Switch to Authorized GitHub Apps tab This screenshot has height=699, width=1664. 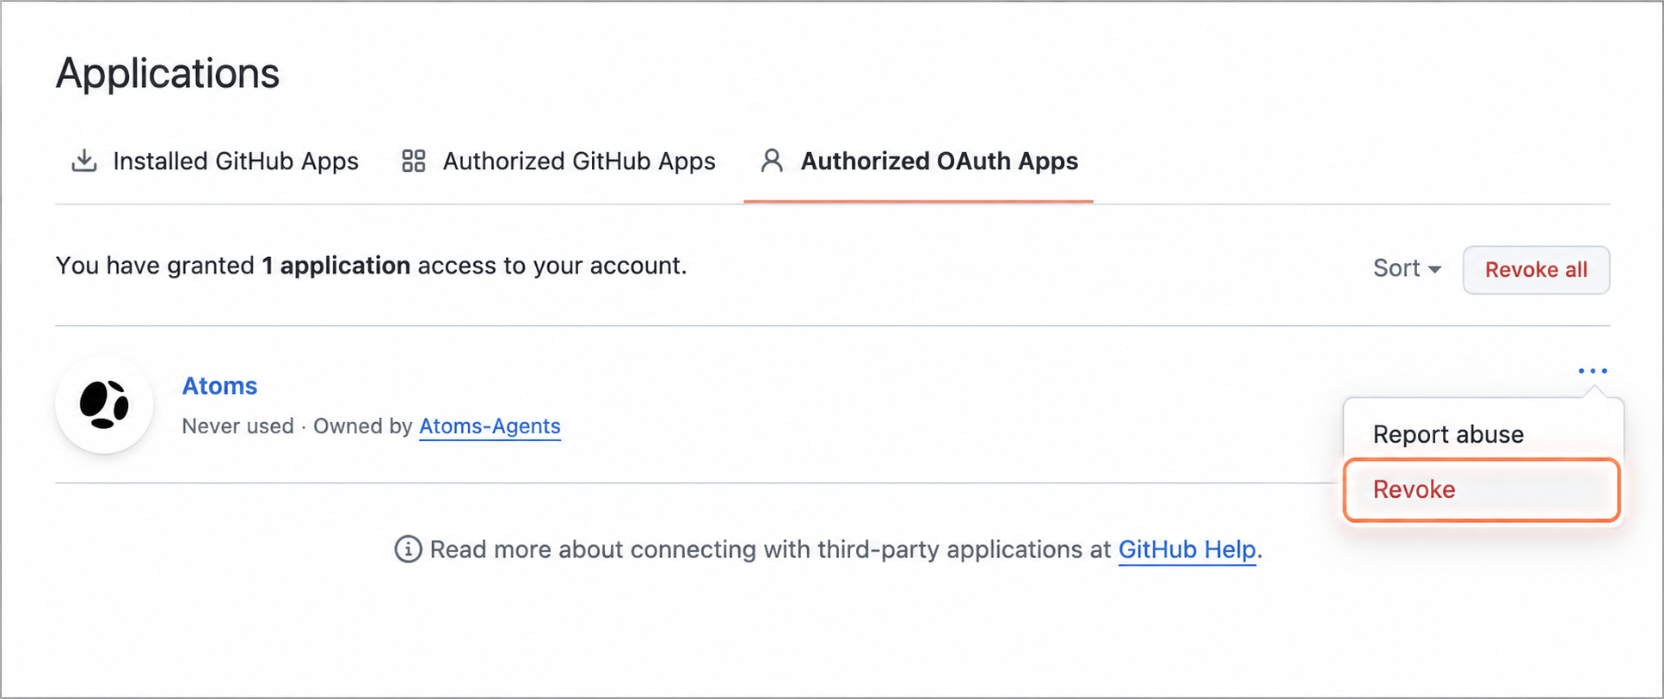coord(558,161)
